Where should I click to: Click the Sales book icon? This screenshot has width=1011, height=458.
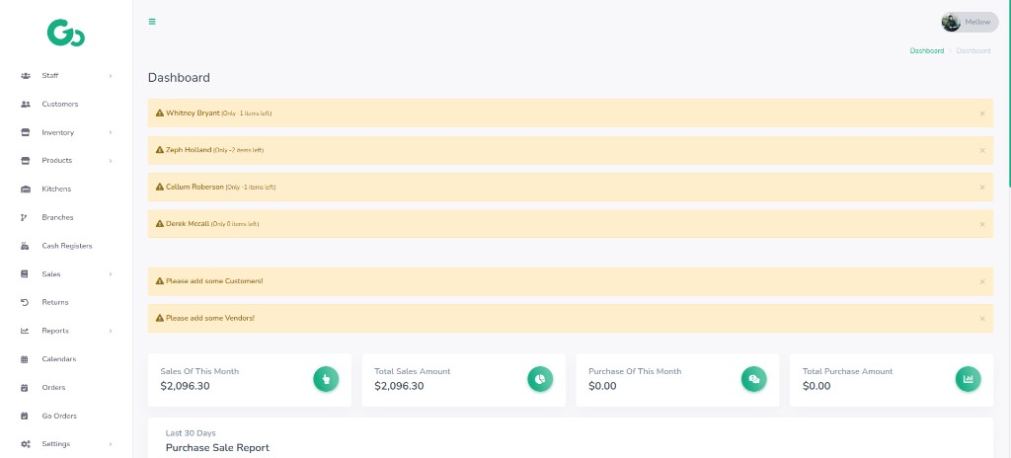pyautogui.click(x=25, y=274)
